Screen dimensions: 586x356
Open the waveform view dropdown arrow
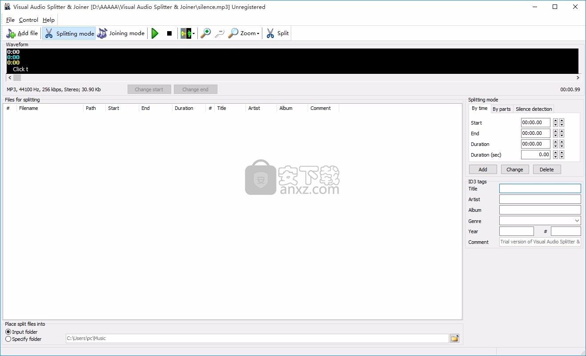(194, 33)
